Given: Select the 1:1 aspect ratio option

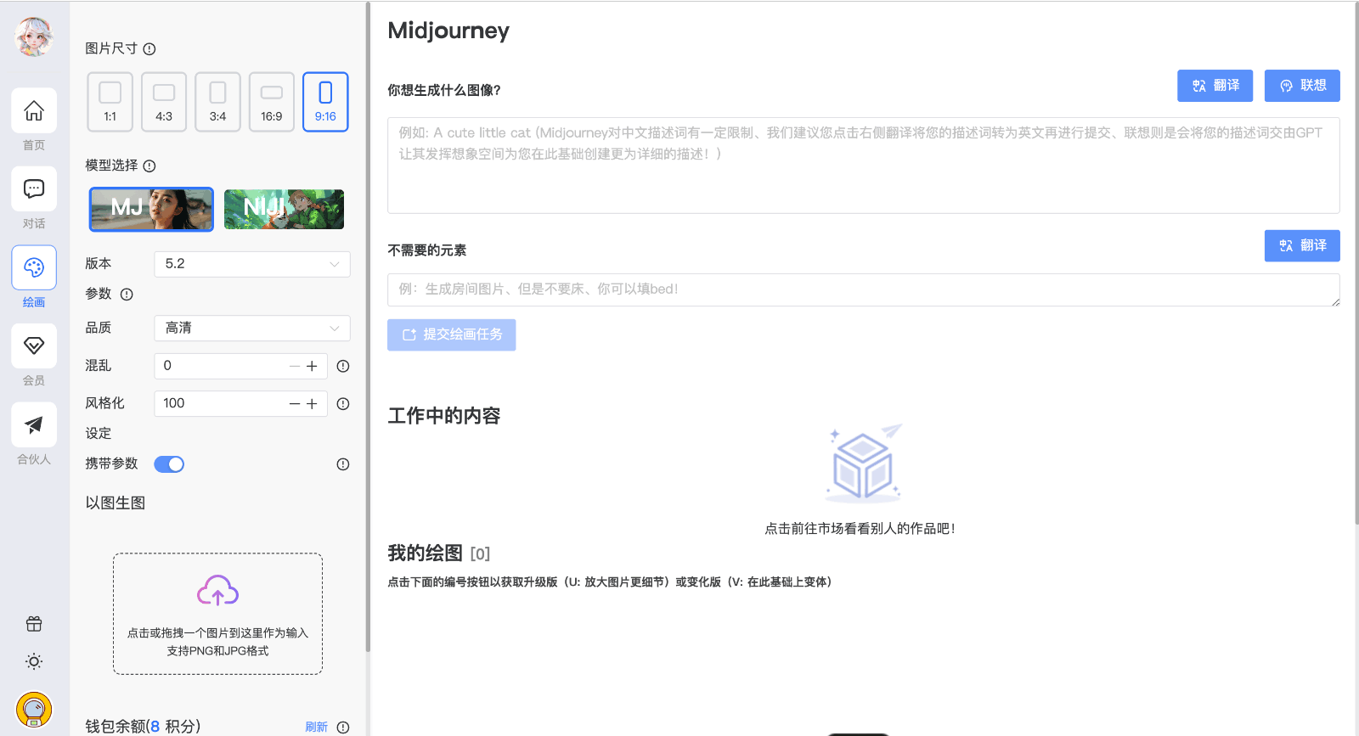Looking at the screenshot, I should (x=110, y=102).
